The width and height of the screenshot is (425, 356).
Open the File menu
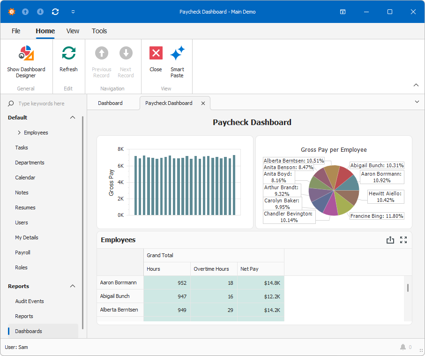click(x=16, y=31)
